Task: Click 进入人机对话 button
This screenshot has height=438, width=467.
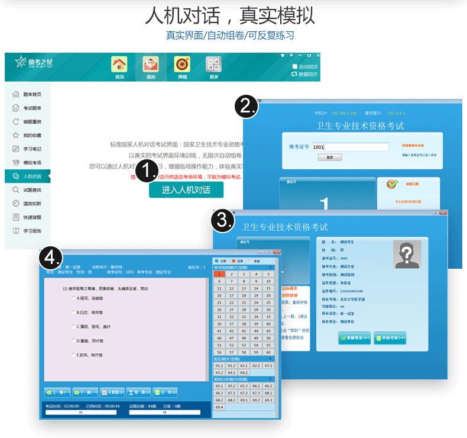Action: point(186,190)
